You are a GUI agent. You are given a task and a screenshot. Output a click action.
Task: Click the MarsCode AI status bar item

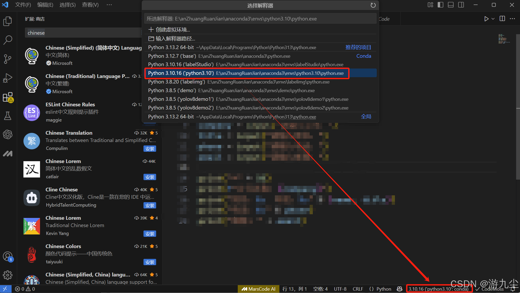click(259, 289)
